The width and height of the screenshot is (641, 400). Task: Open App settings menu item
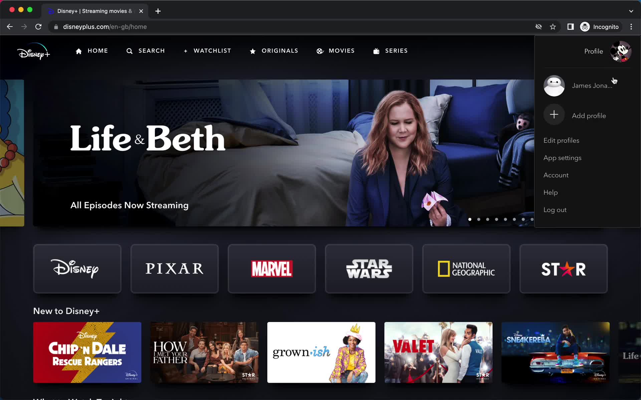point(563,158)
